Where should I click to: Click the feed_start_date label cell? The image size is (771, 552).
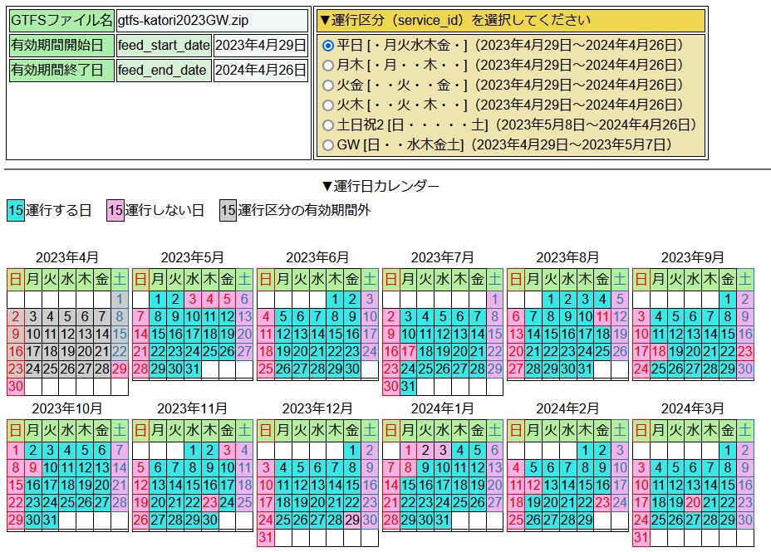pyautogui.click(x=164, y=46)
